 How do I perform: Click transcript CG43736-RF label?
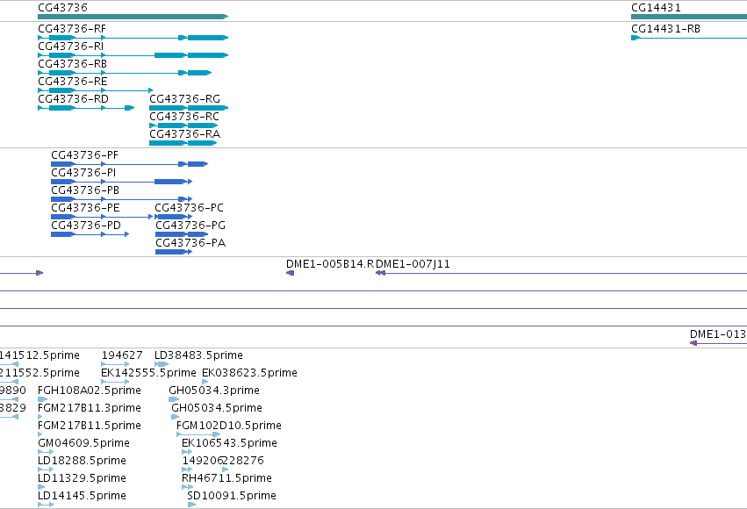tap(72, 29)
